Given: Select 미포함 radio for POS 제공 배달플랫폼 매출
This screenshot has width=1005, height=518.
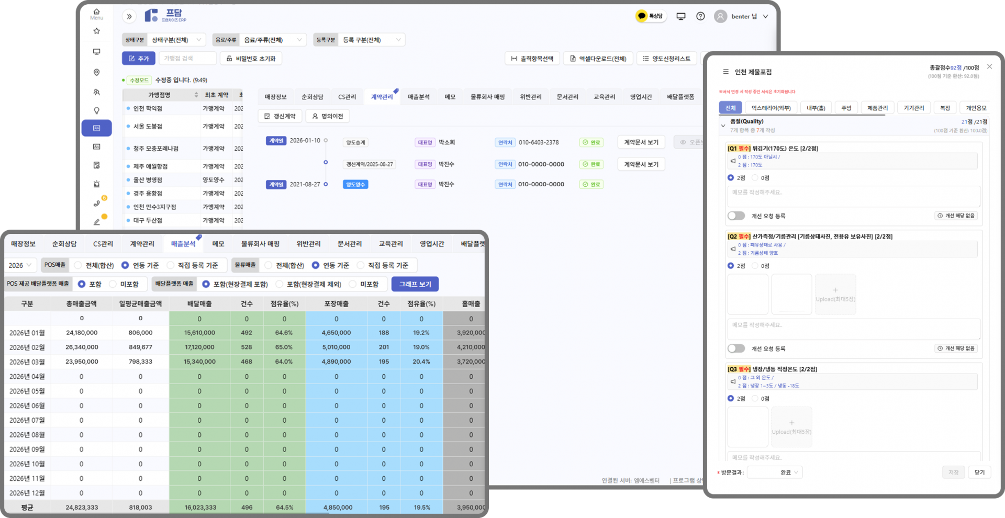Looking at the screenshot, I should pos(113,284).
